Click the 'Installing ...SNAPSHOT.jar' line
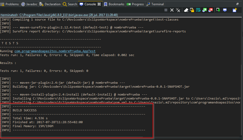The image size is (243, 140). (120, 98)
